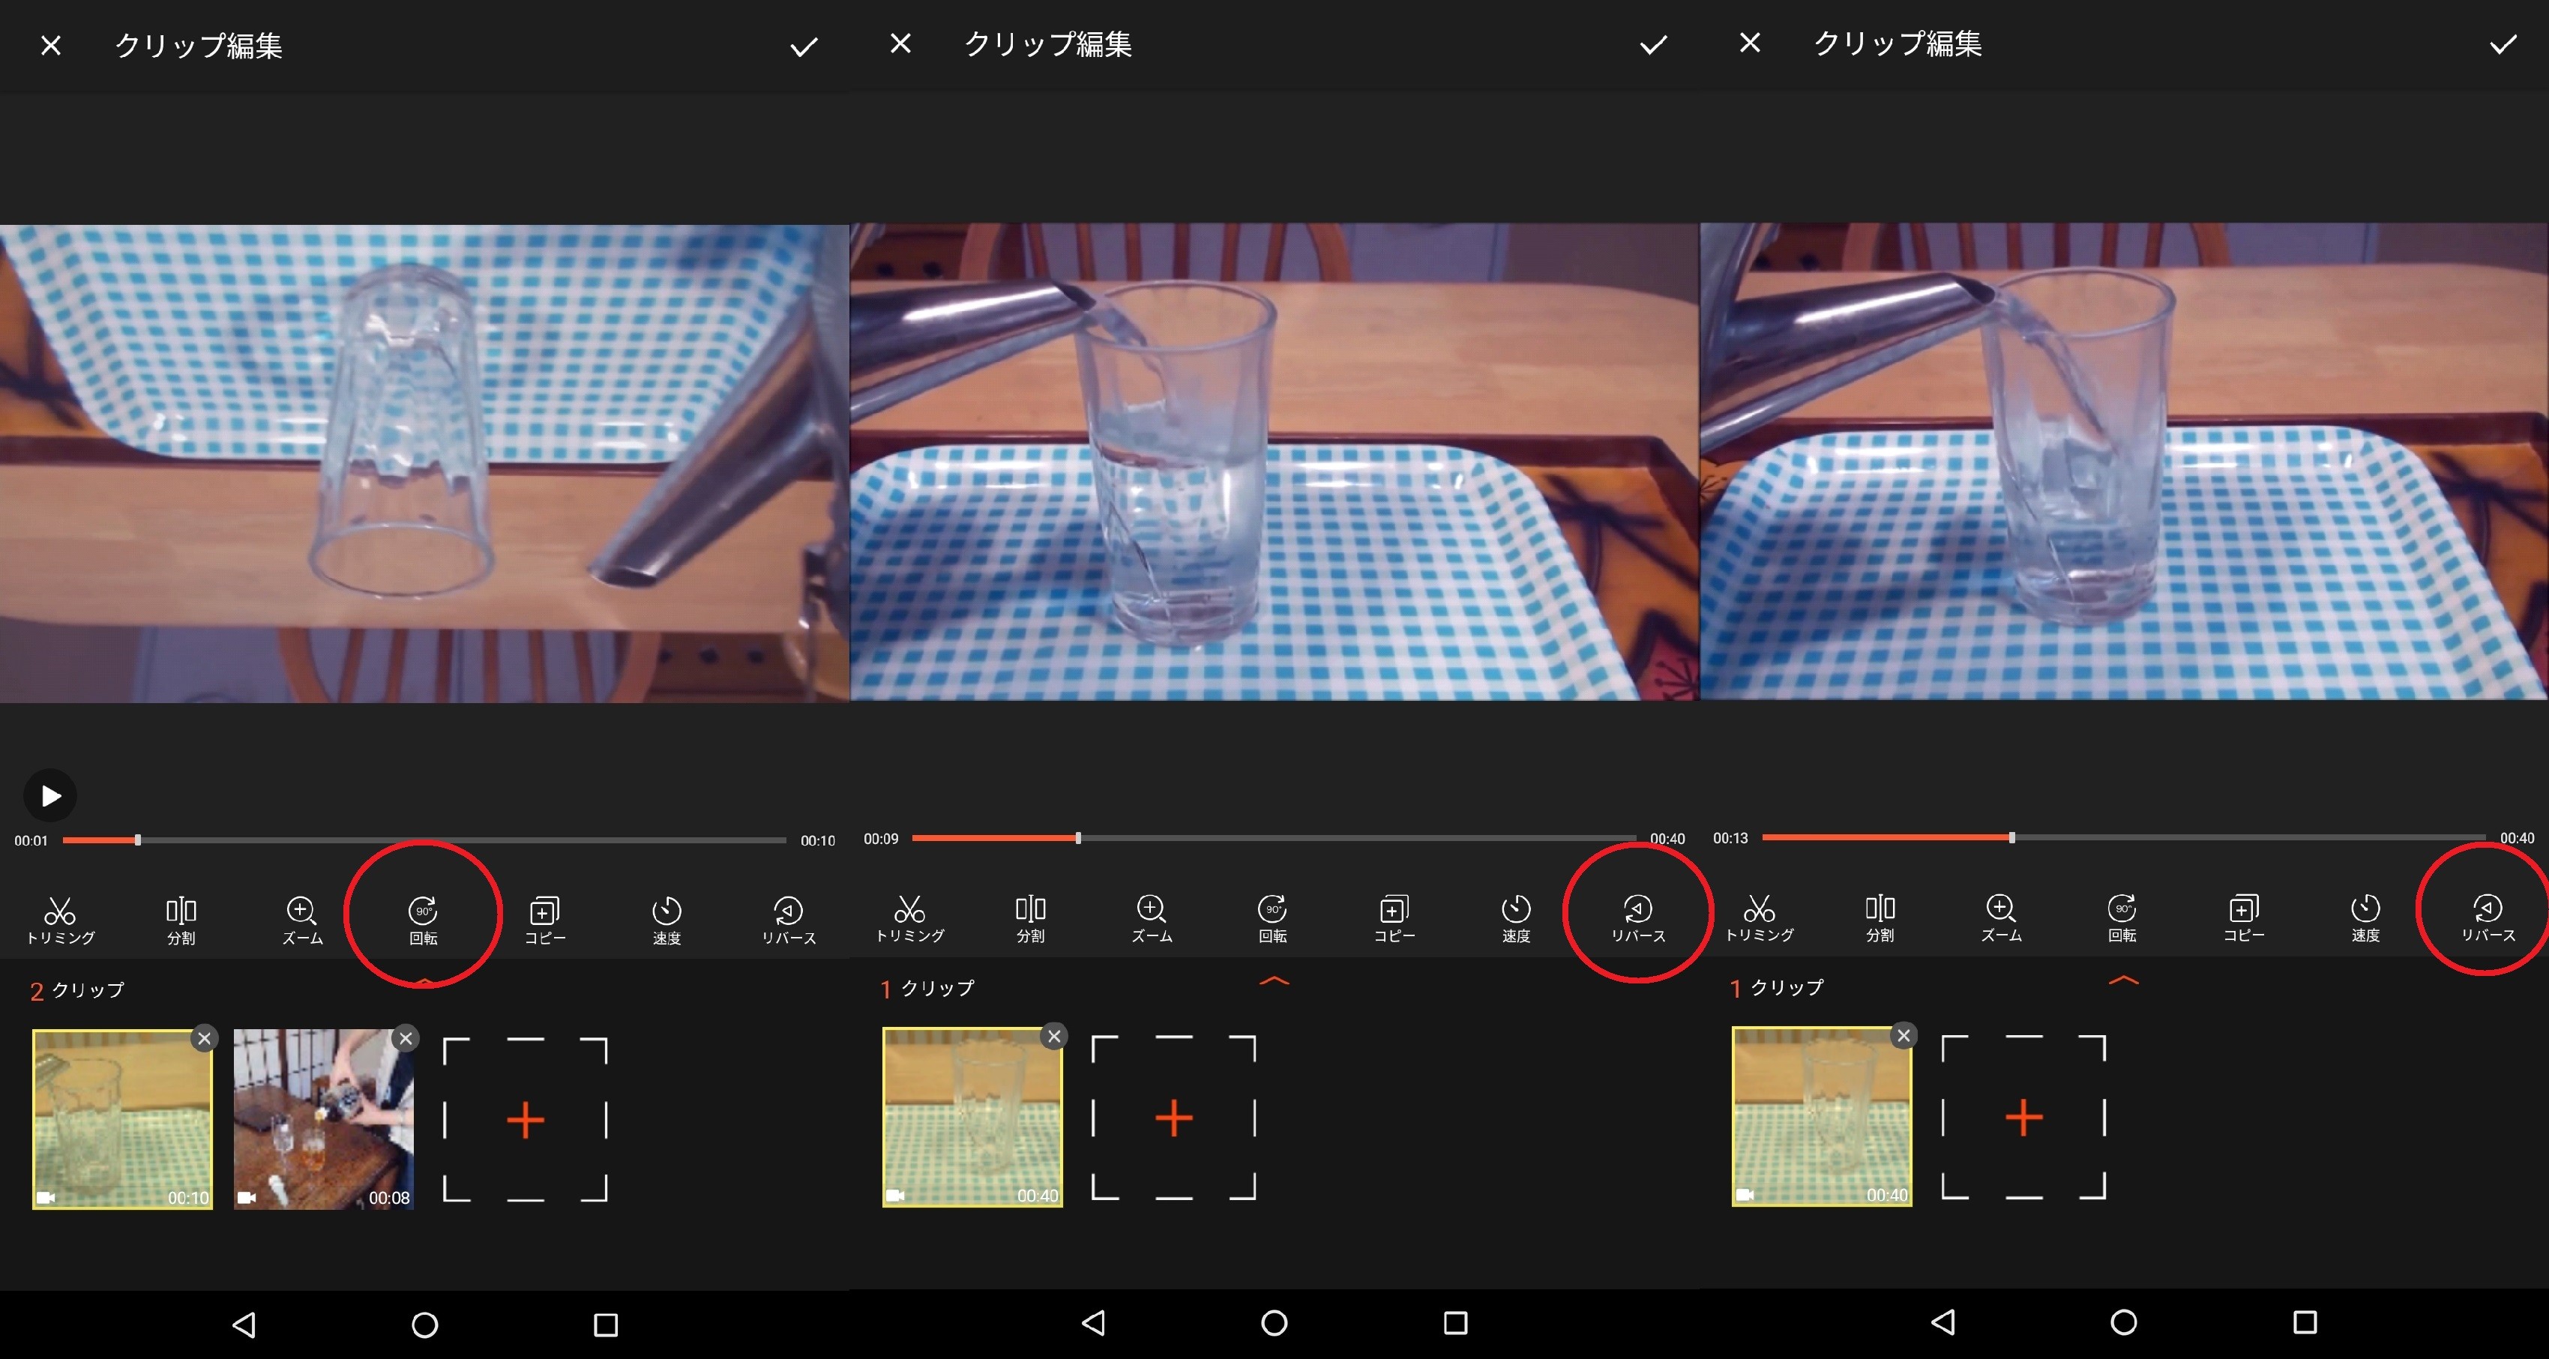Collapse clip panel chevron on middle screen

click(x=1274, y=981)
